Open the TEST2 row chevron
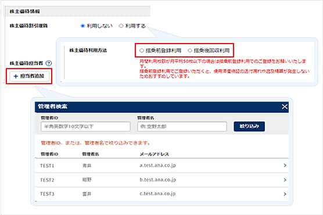 [x=285, y=180]
